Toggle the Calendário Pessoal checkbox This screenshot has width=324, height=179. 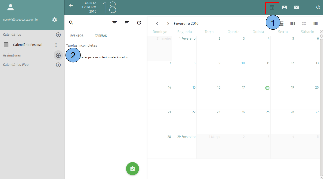click(6, 45)
